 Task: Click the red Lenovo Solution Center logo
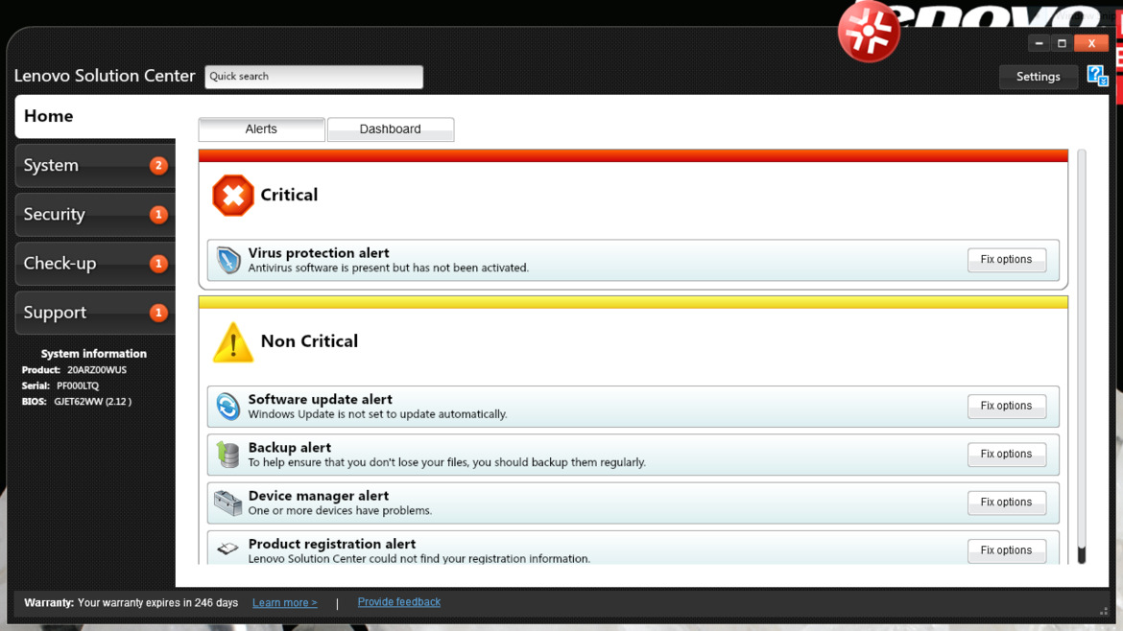(869, 32)
